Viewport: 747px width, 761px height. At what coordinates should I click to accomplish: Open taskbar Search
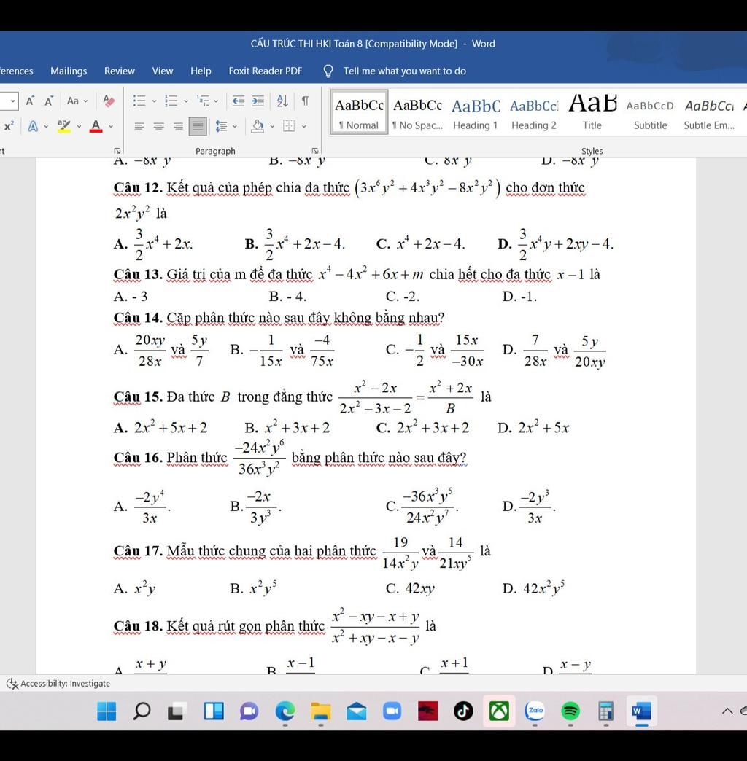click(142, 711)
